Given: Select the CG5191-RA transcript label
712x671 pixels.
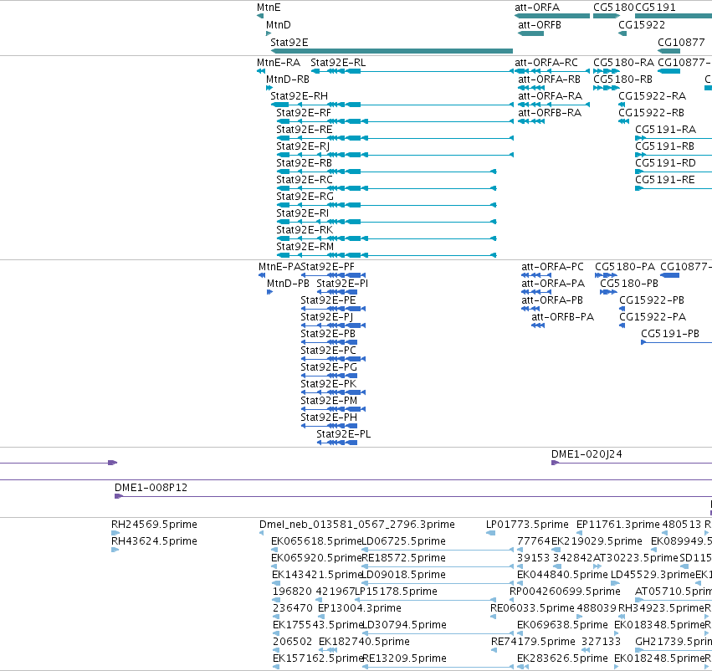Looking at the screenshot, I should click(665, 130).
